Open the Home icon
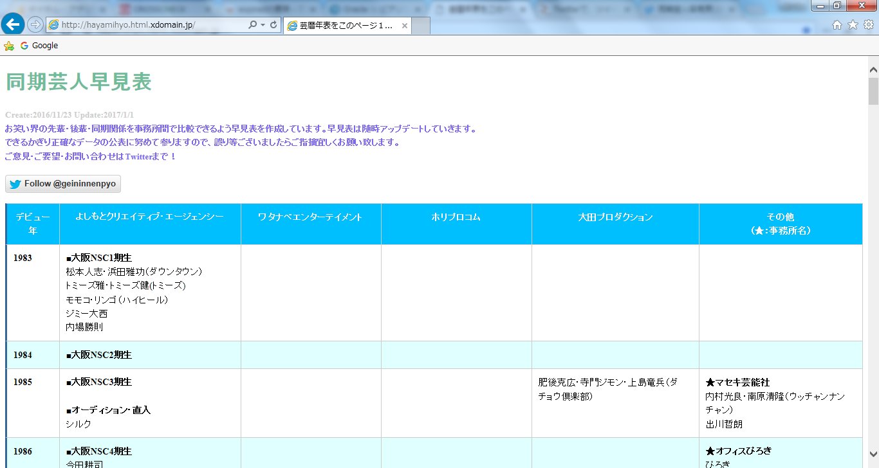The width and height of the screenshot is (879, 468). (837, 24)
